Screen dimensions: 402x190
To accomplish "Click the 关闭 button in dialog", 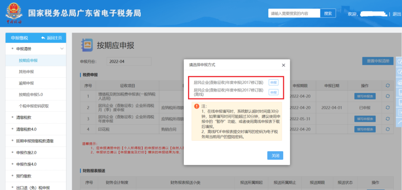I will (x=275, y=155).
